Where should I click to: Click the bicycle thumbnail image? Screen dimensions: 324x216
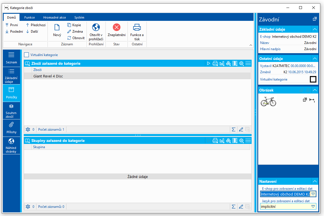(x=268, y=101)
